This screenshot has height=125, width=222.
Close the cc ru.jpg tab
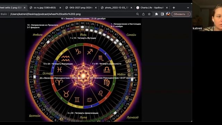tap(60, 8)
